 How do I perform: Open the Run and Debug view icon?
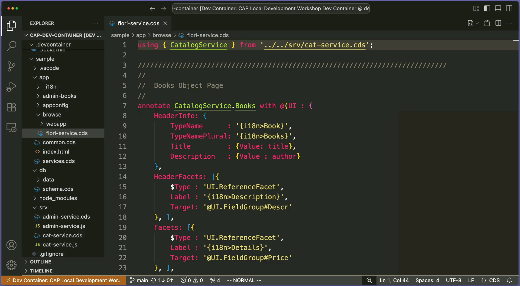coord(11,87)
